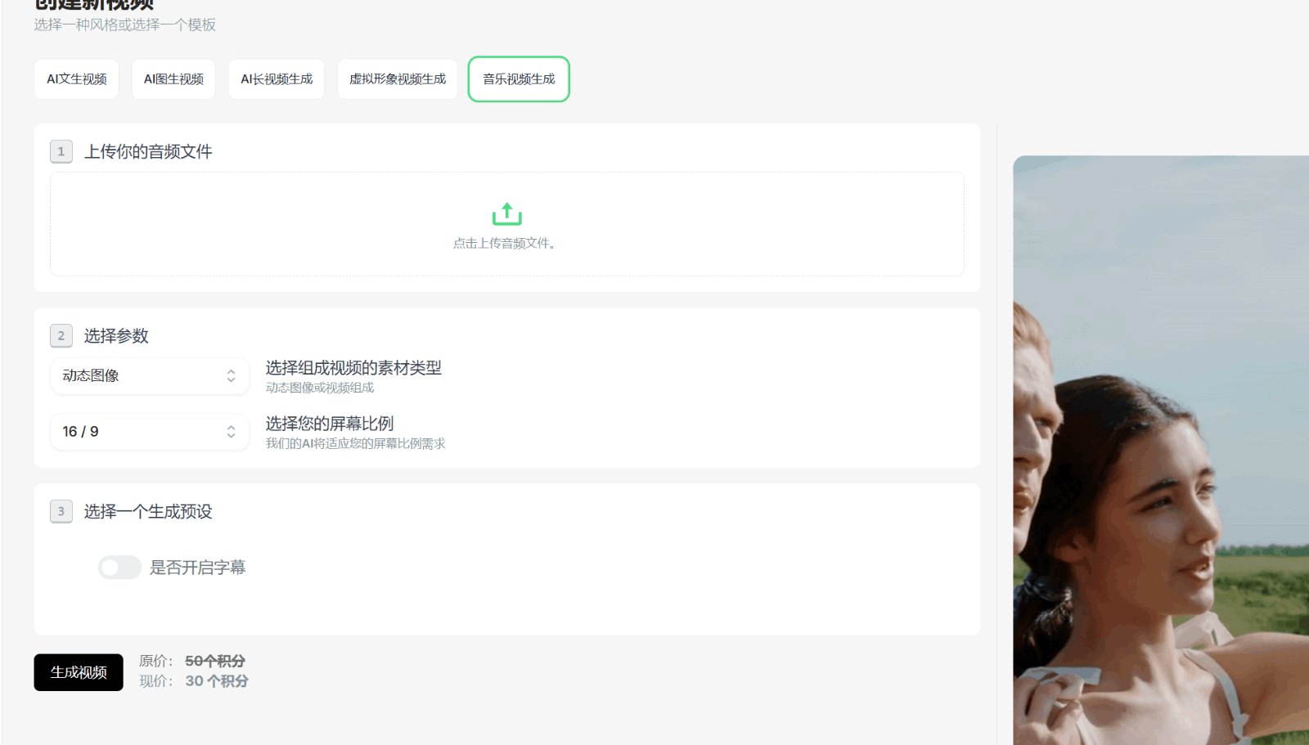Viewport: 1309px width, 745px height.
Task: Click the chevron arrows beside 16 / 9
Action: 231,432
